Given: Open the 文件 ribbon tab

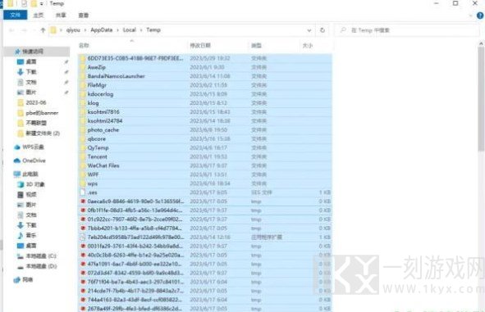Looking at the screenshot, I should point(15,15).
